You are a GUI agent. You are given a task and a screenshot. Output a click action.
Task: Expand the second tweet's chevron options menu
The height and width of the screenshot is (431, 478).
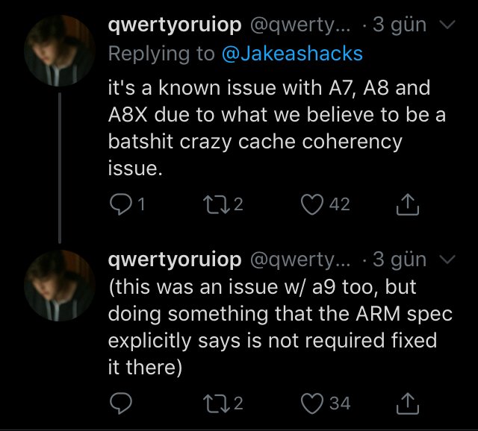point(447,259)
